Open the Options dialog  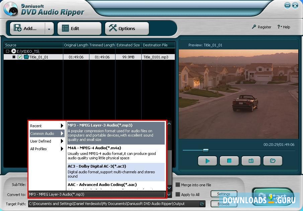[127, 28]
